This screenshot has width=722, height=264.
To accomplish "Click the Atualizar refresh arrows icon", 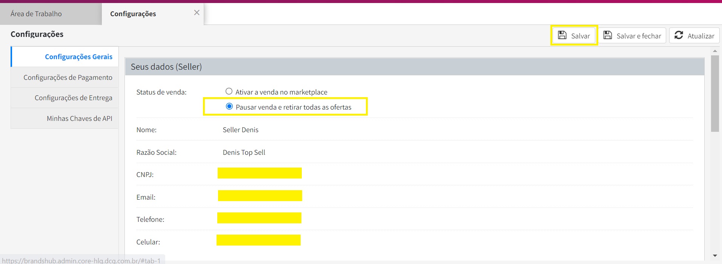I will (x=679, y=35).
